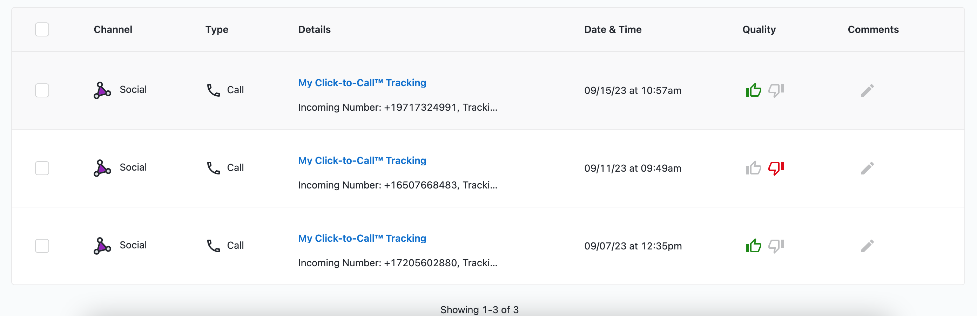Click the Date & Time column header

point(613,29)
